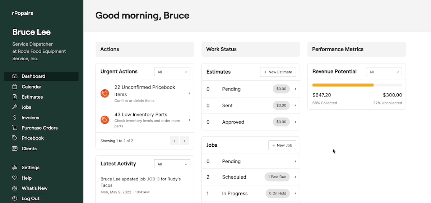
Task: Click the Calendar icon in sidebar
Action: click(x=15, y=87)
